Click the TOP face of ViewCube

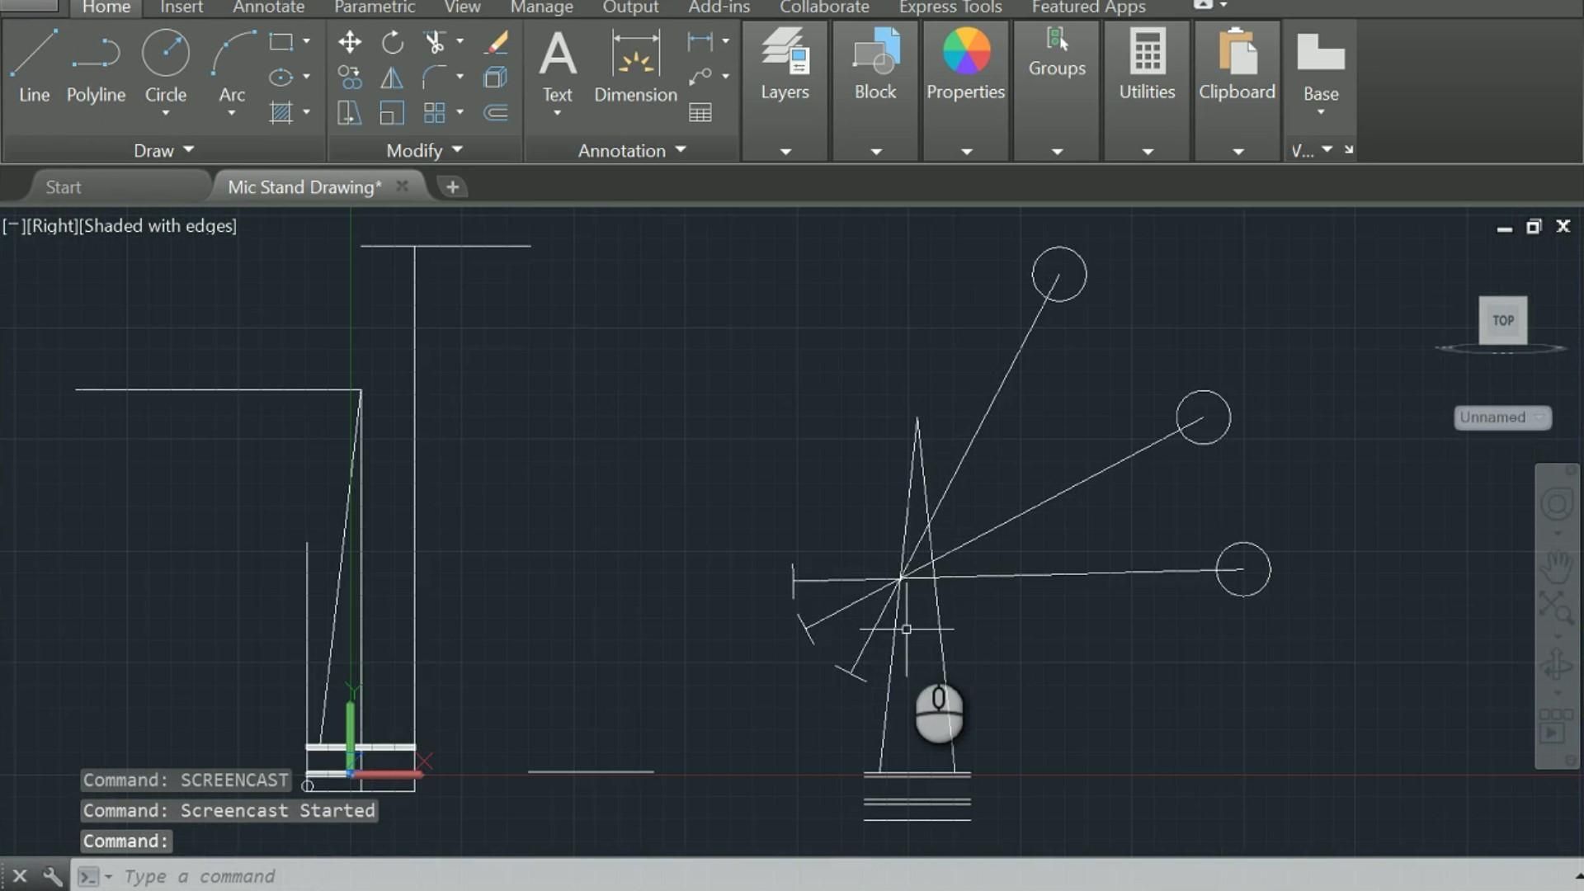point(1502,320)
